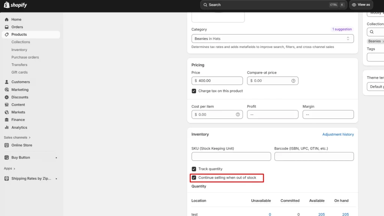This screenshot has width=384, height=216.
Task: Click the Customers person icon
Action: 7,82
